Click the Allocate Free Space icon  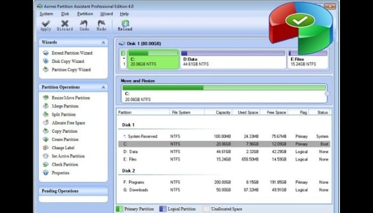[46, 122]
